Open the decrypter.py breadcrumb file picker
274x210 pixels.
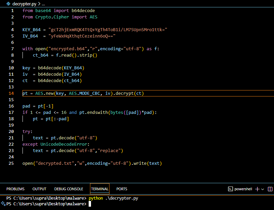coord(24,4)
